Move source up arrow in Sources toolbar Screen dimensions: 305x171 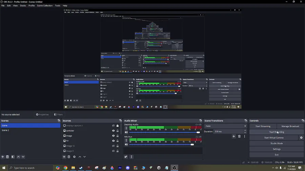80,157
